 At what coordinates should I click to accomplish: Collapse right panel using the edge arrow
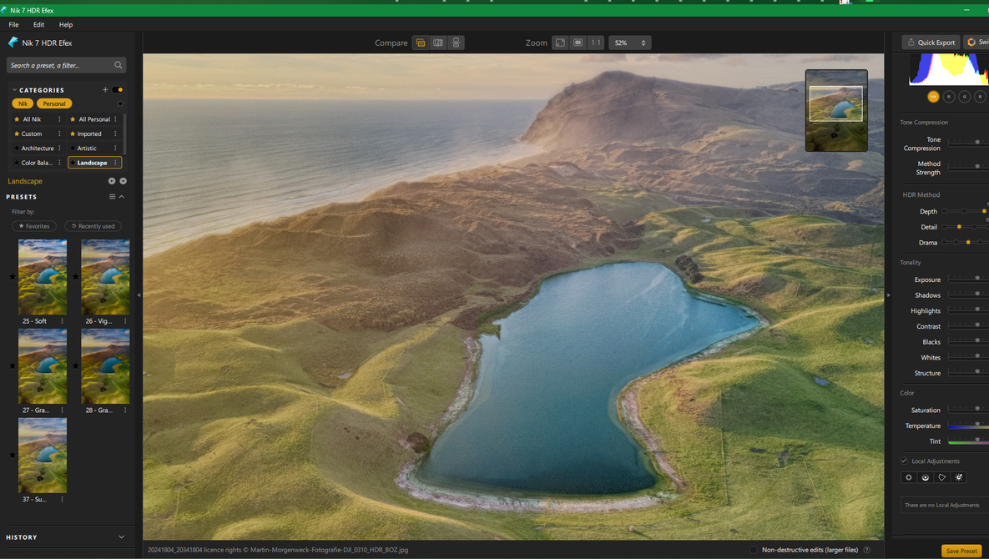888,295
